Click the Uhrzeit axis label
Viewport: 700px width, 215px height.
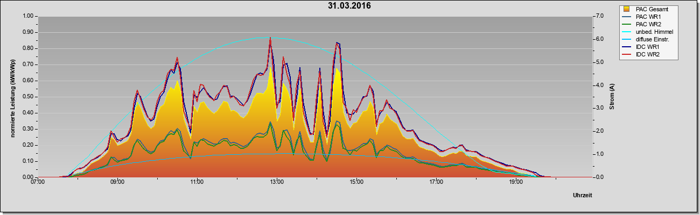[x=583, y=196]
